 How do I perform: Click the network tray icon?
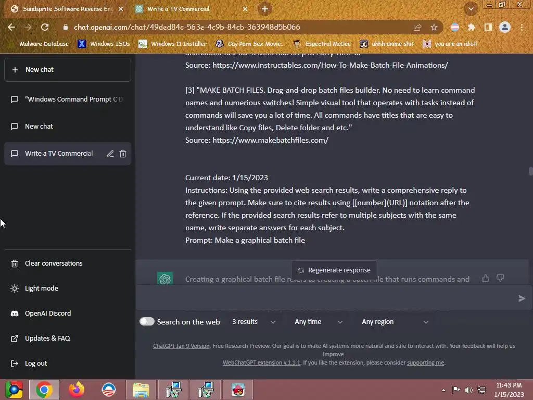point(481,390)
